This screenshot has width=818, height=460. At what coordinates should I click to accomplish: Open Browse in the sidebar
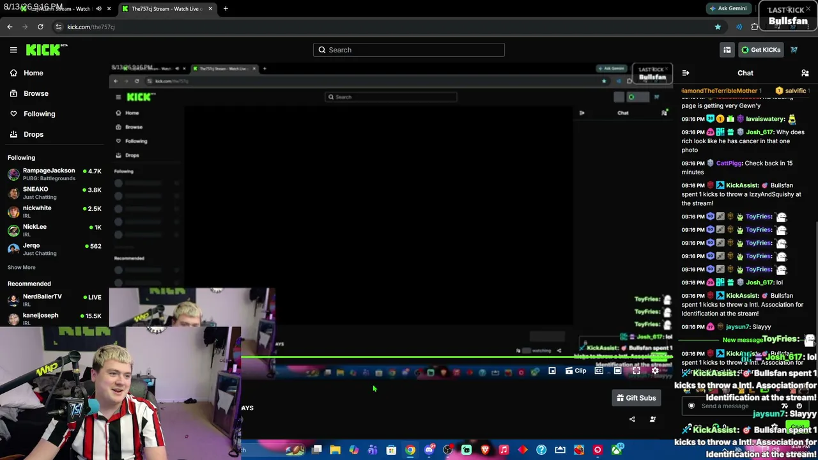(x=36, y=93)
